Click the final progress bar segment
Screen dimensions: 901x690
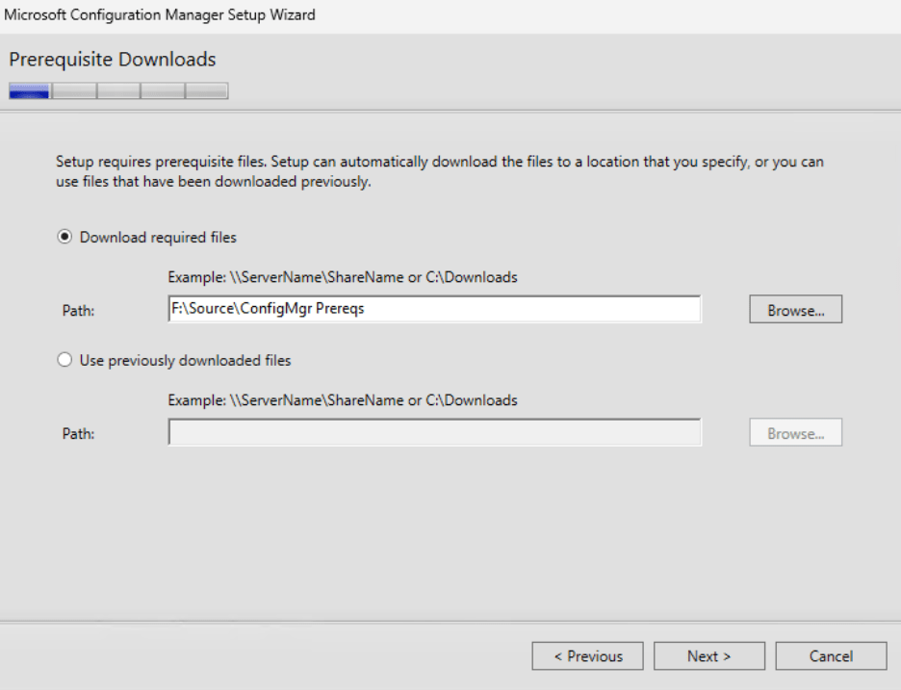pos(205,90)
